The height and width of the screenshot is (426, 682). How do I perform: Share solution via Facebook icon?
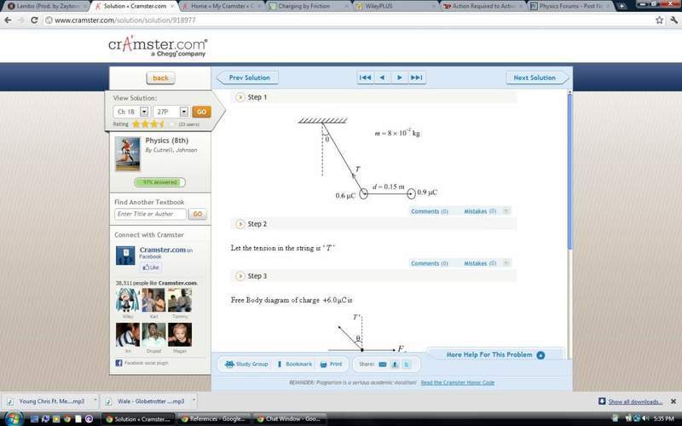[395, 365]
